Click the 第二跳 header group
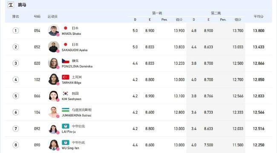 click(x=216, y=13)
